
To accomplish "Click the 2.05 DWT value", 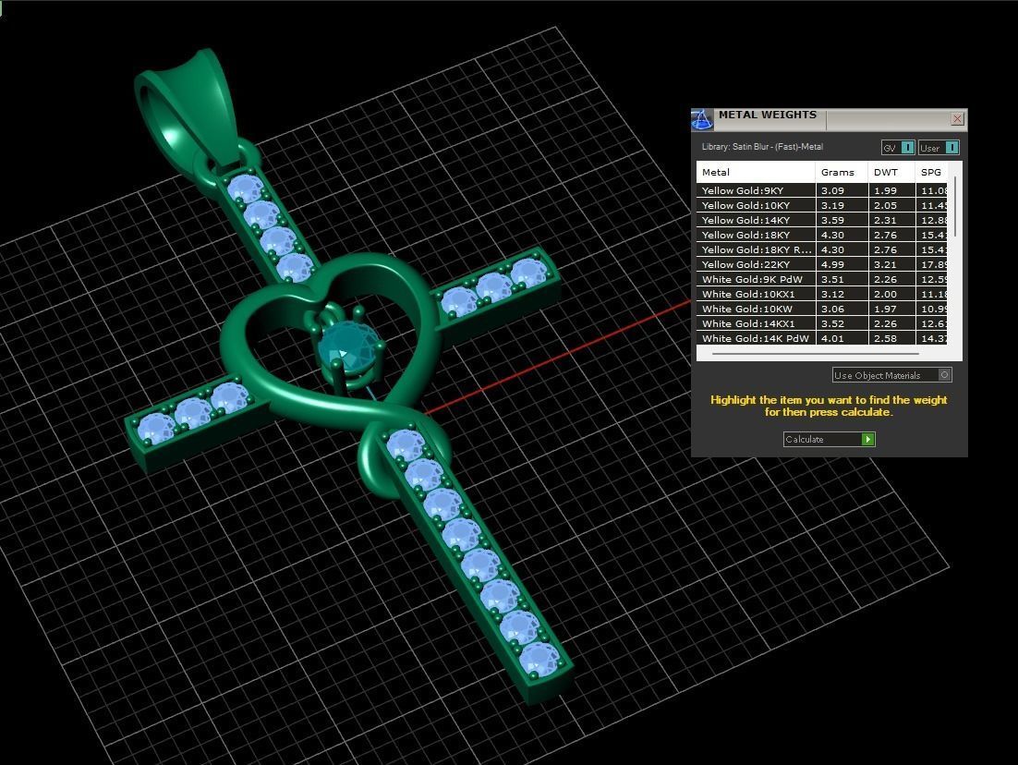I will [885, 205].
